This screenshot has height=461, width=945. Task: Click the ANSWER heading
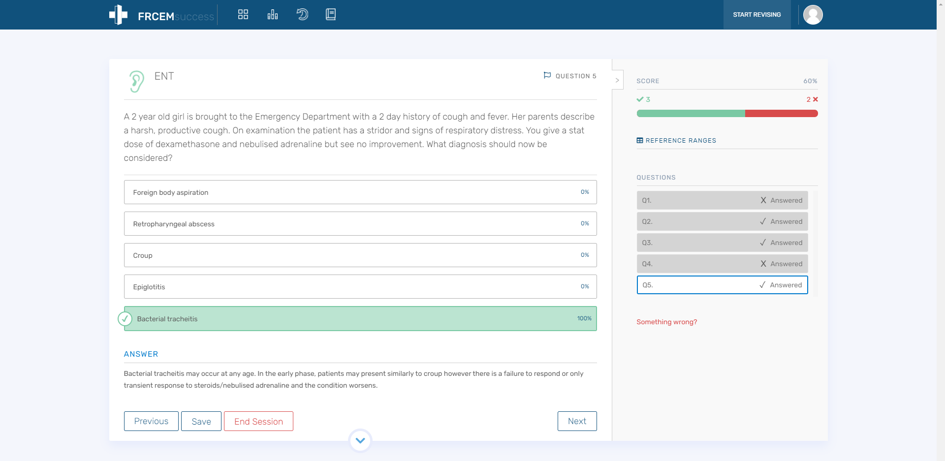(x=141, y=354)
